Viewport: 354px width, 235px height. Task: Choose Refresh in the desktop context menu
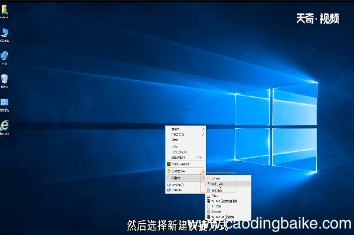coord(185,140)
